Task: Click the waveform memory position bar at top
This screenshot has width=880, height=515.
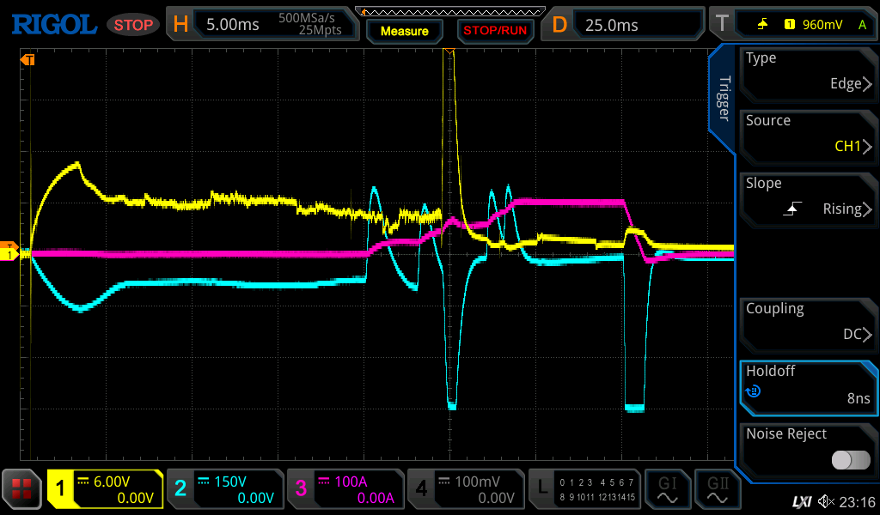Action: pyautogui.click(x=455, y=12)
